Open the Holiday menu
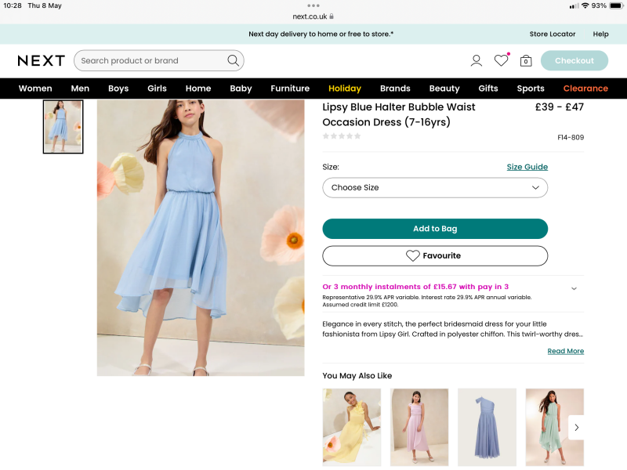Image resolution: width=627 pixels, height=470 pixels. [x=345, y=89]
